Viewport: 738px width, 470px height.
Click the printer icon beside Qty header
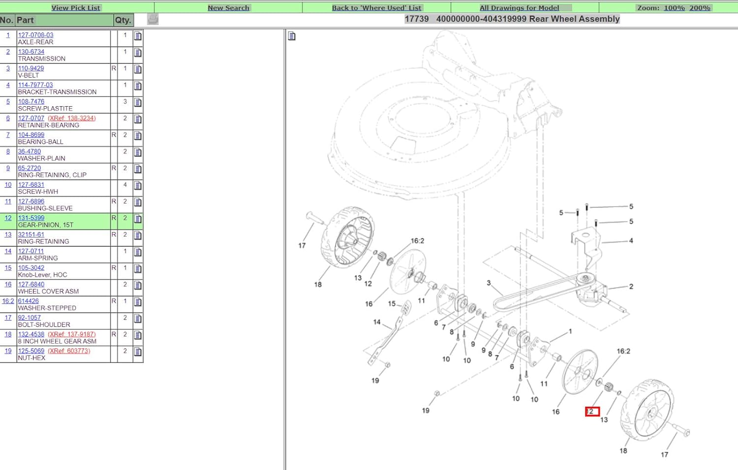pos(153,19)
